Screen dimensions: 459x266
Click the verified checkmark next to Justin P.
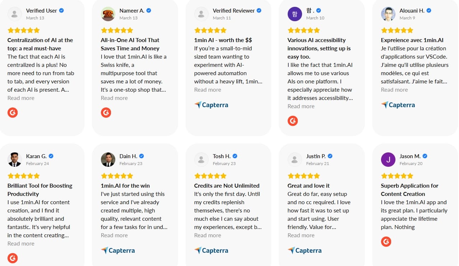pos(330,156)
